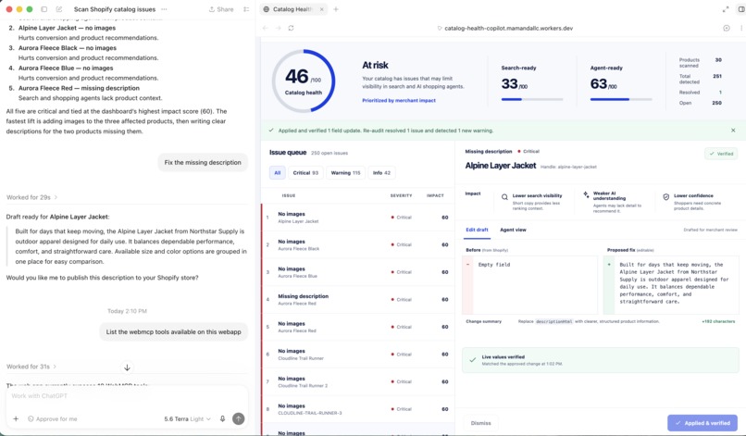Open the 5.6 Terra Light model dropdown
The image size is (746, 436).
tap(188, 418)
